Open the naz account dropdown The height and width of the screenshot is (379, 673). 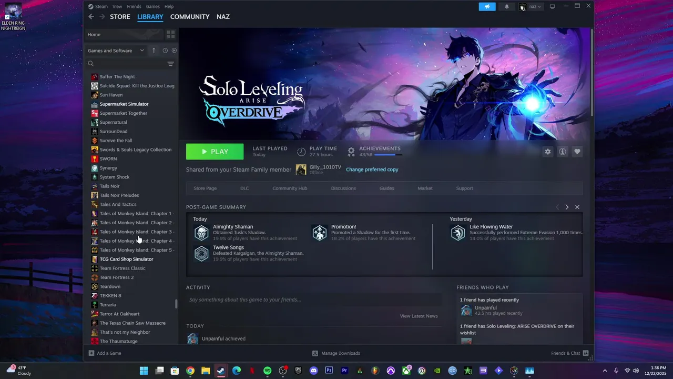(531, 6)
